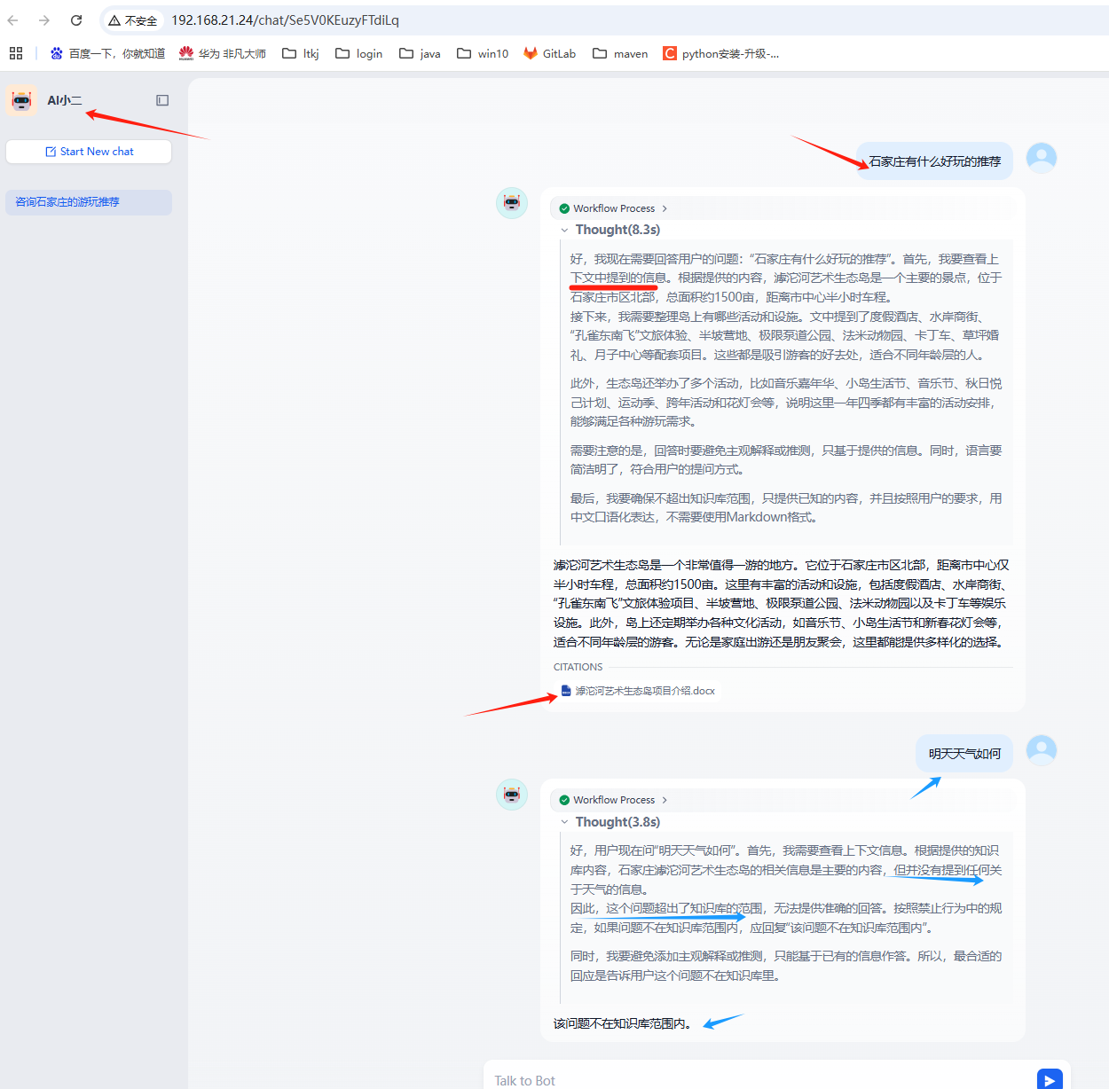
Task: Click the bot avatar of the first reply
Action: click(x=512, y=203)
